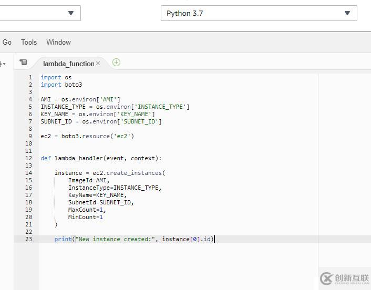Place cursor on 'import boto3' line
Screen dimensions: 371x290
(61, 85)
